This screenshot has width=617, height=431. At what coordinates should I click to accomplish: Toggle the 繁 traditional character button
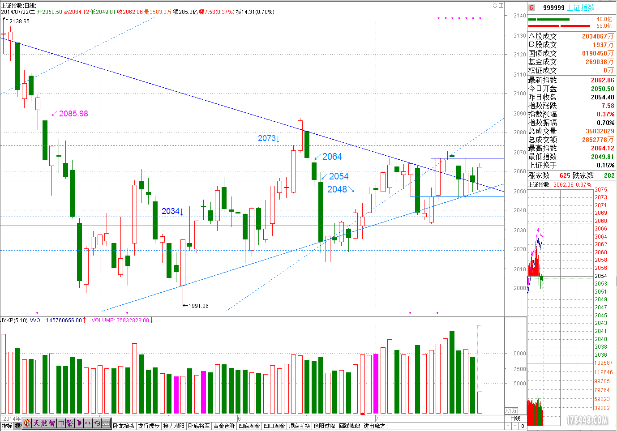pos(70,423)
